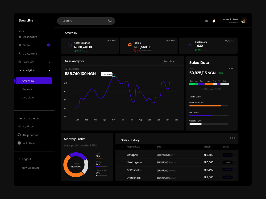Click the N10,000 amount cell

click(x=209, y=162)
